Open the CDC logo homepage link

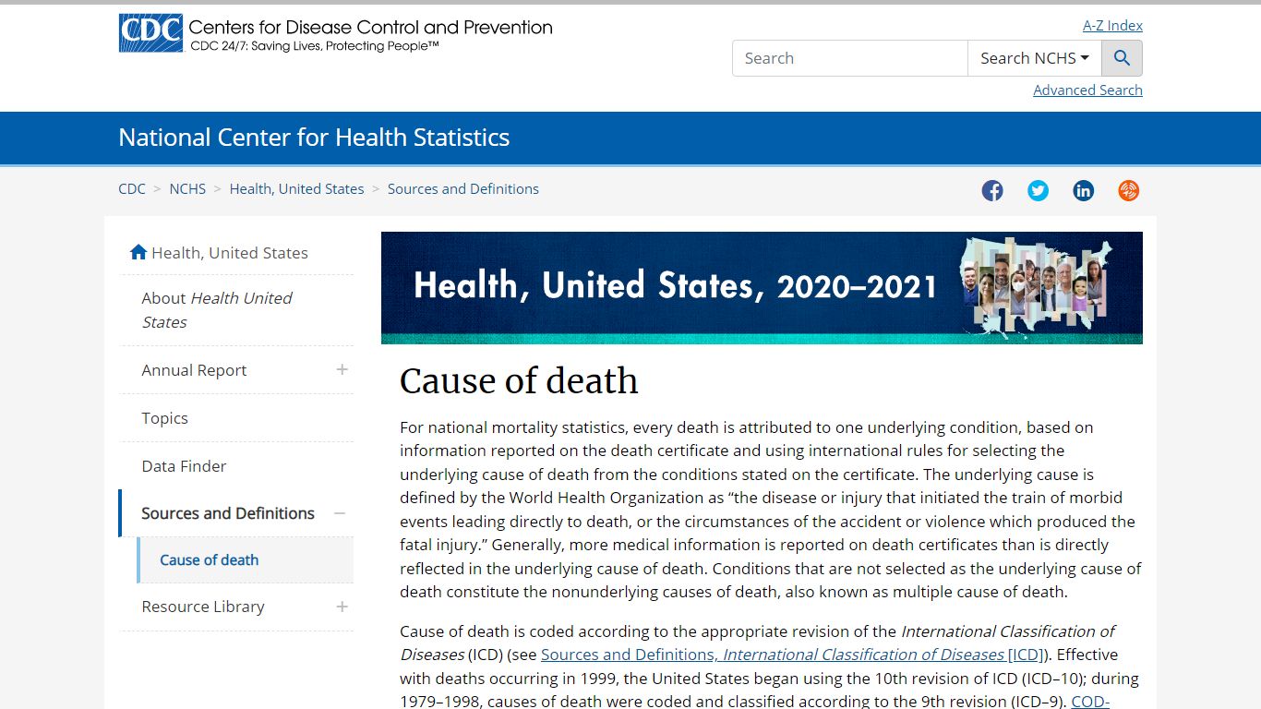coord(335,33)
